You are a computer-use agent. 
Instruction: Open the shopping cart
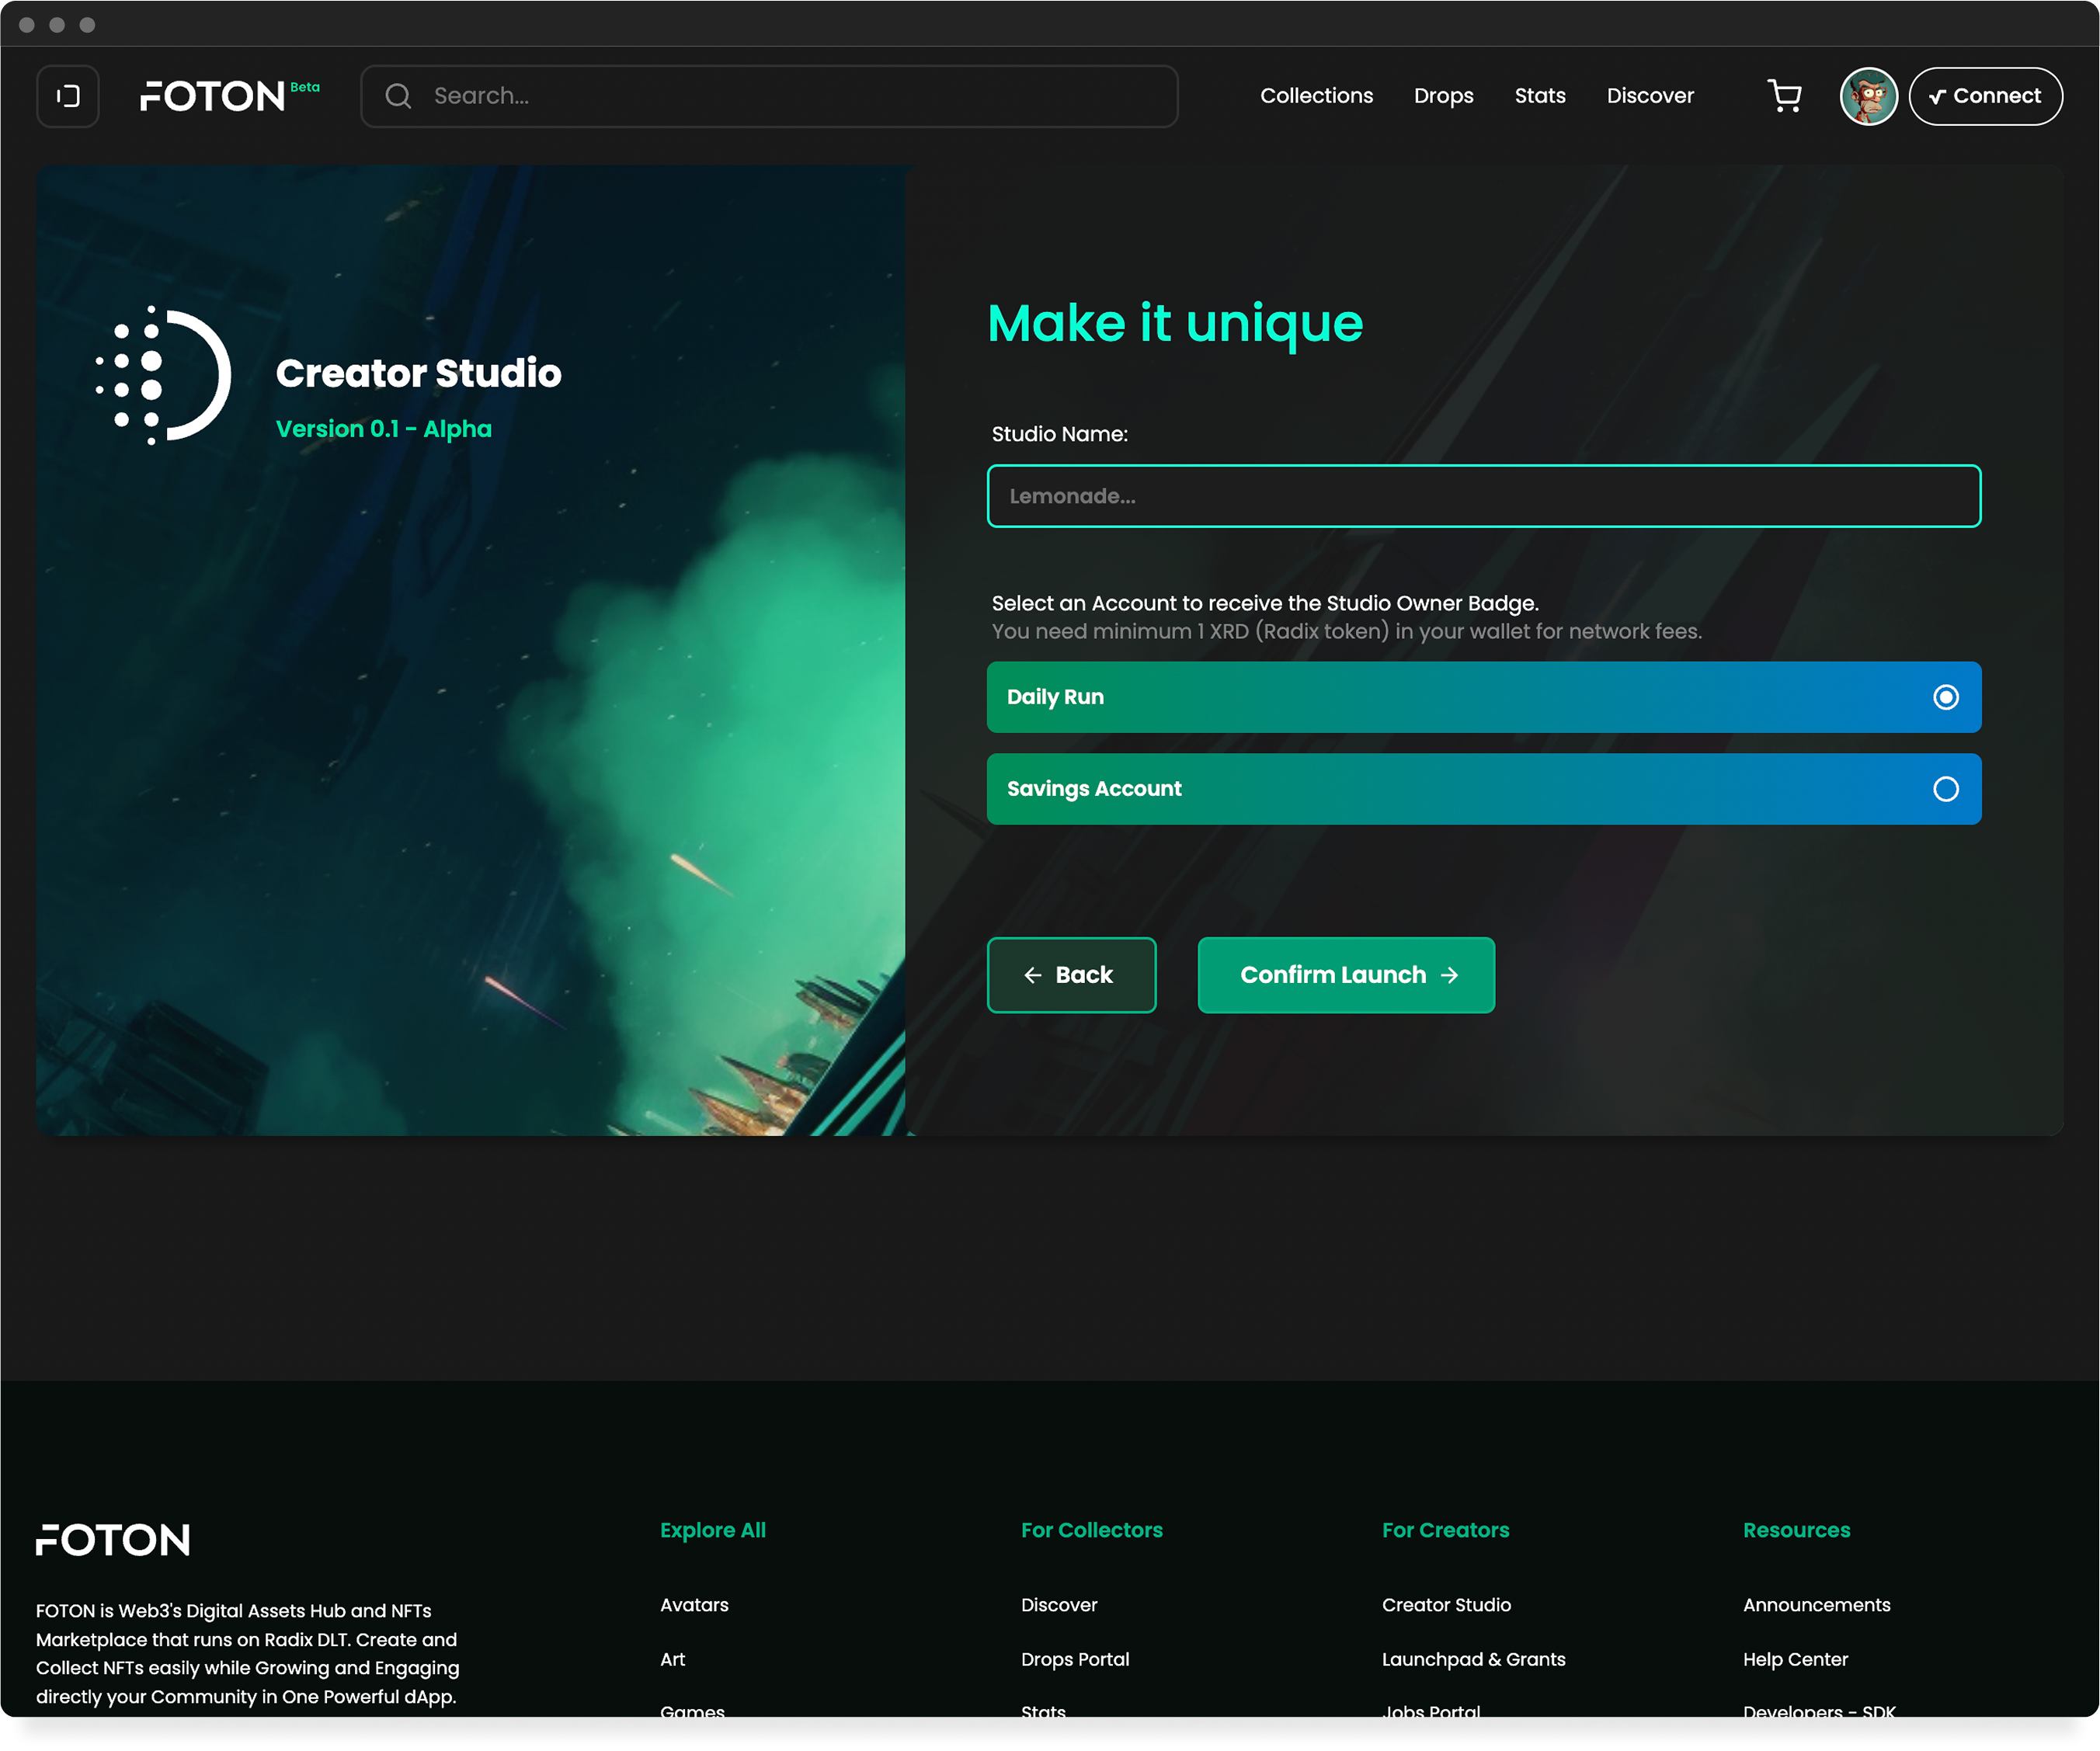(x=1784, y=96)
